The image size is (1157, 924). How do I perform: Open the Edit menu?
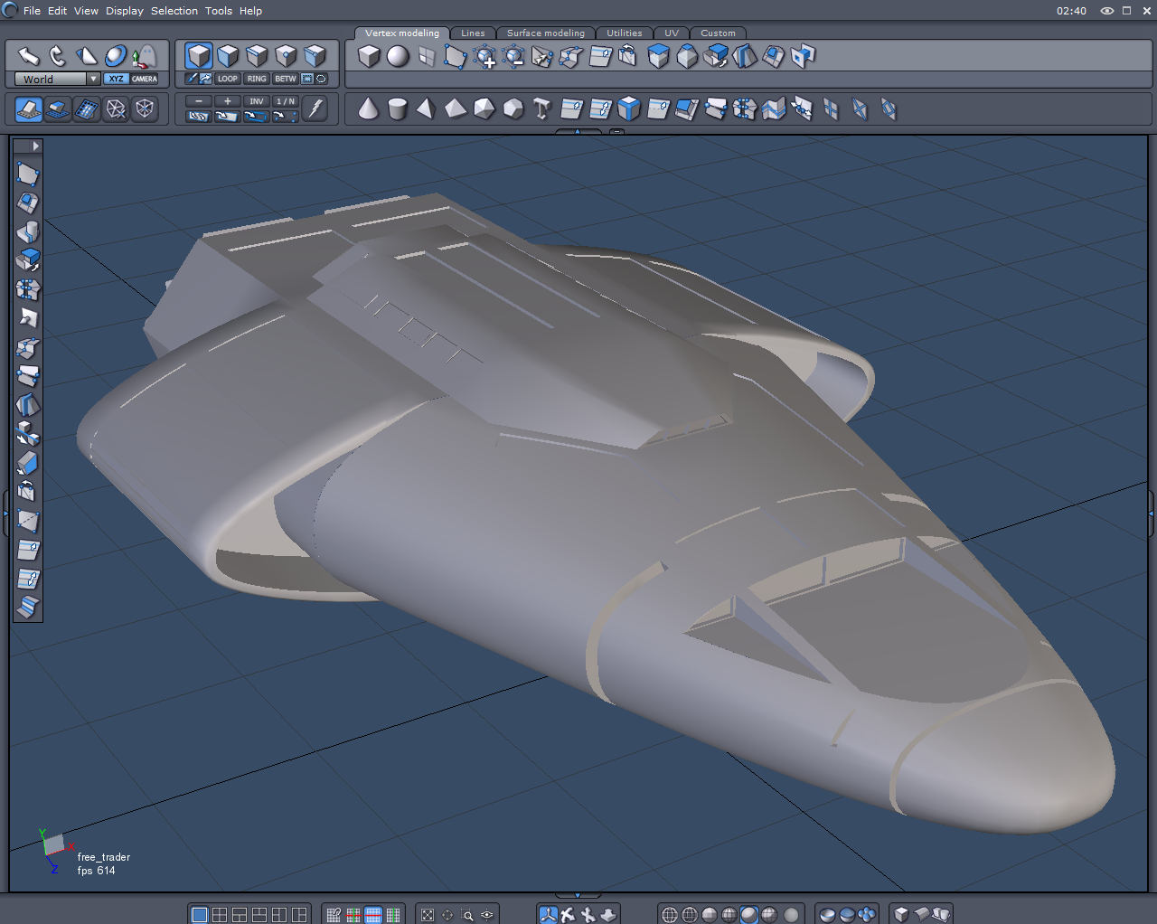pos(57,11)
